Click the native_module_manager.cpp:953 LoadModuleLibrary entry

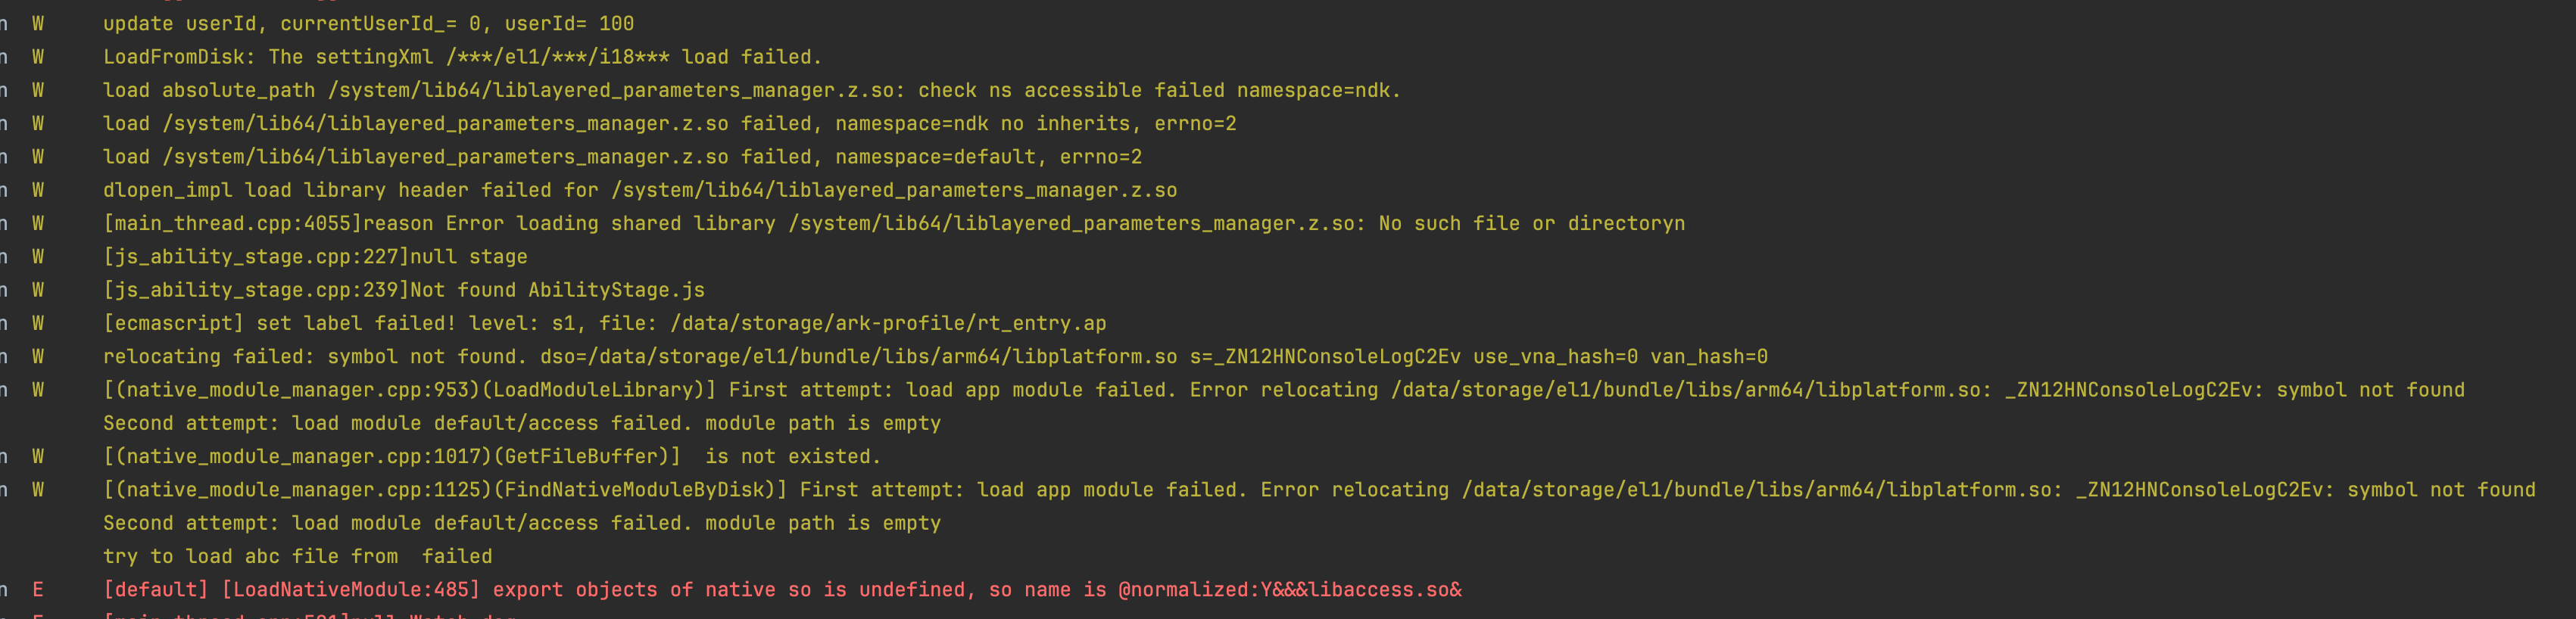(410, 390)
